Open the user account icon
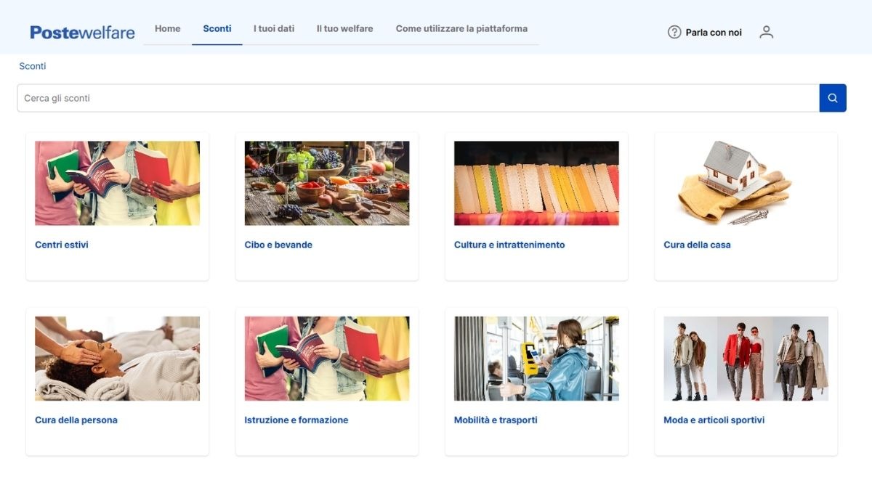Viewport: 872px width, 490px height. [x=766, y=32]
